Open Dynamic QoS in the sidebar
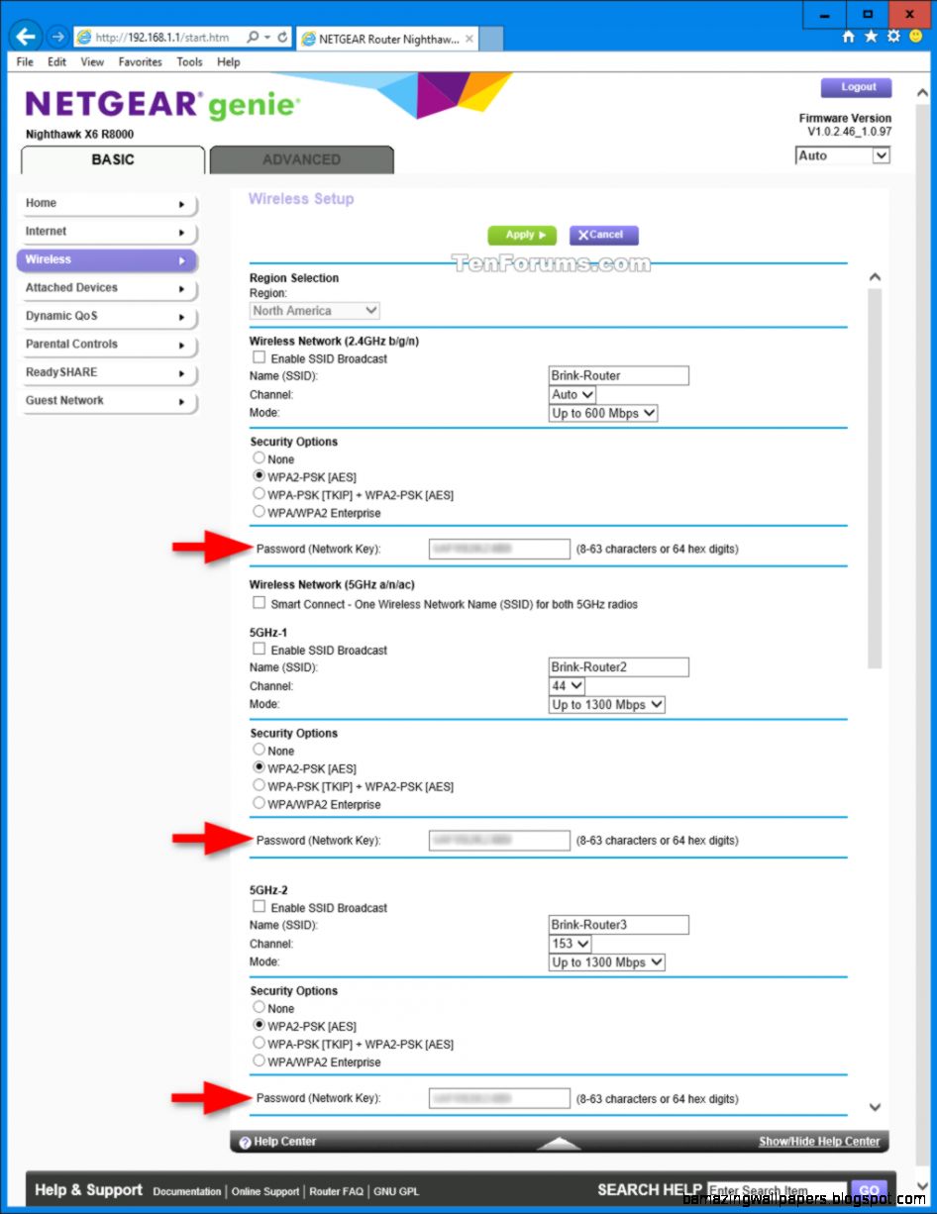Screen dimensions: 937x1214 point(107,317)
